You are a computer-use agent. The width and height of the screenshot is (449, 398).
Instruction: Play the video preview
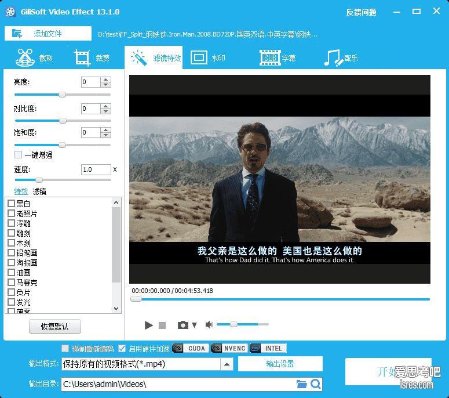click(x=149, y=325)
